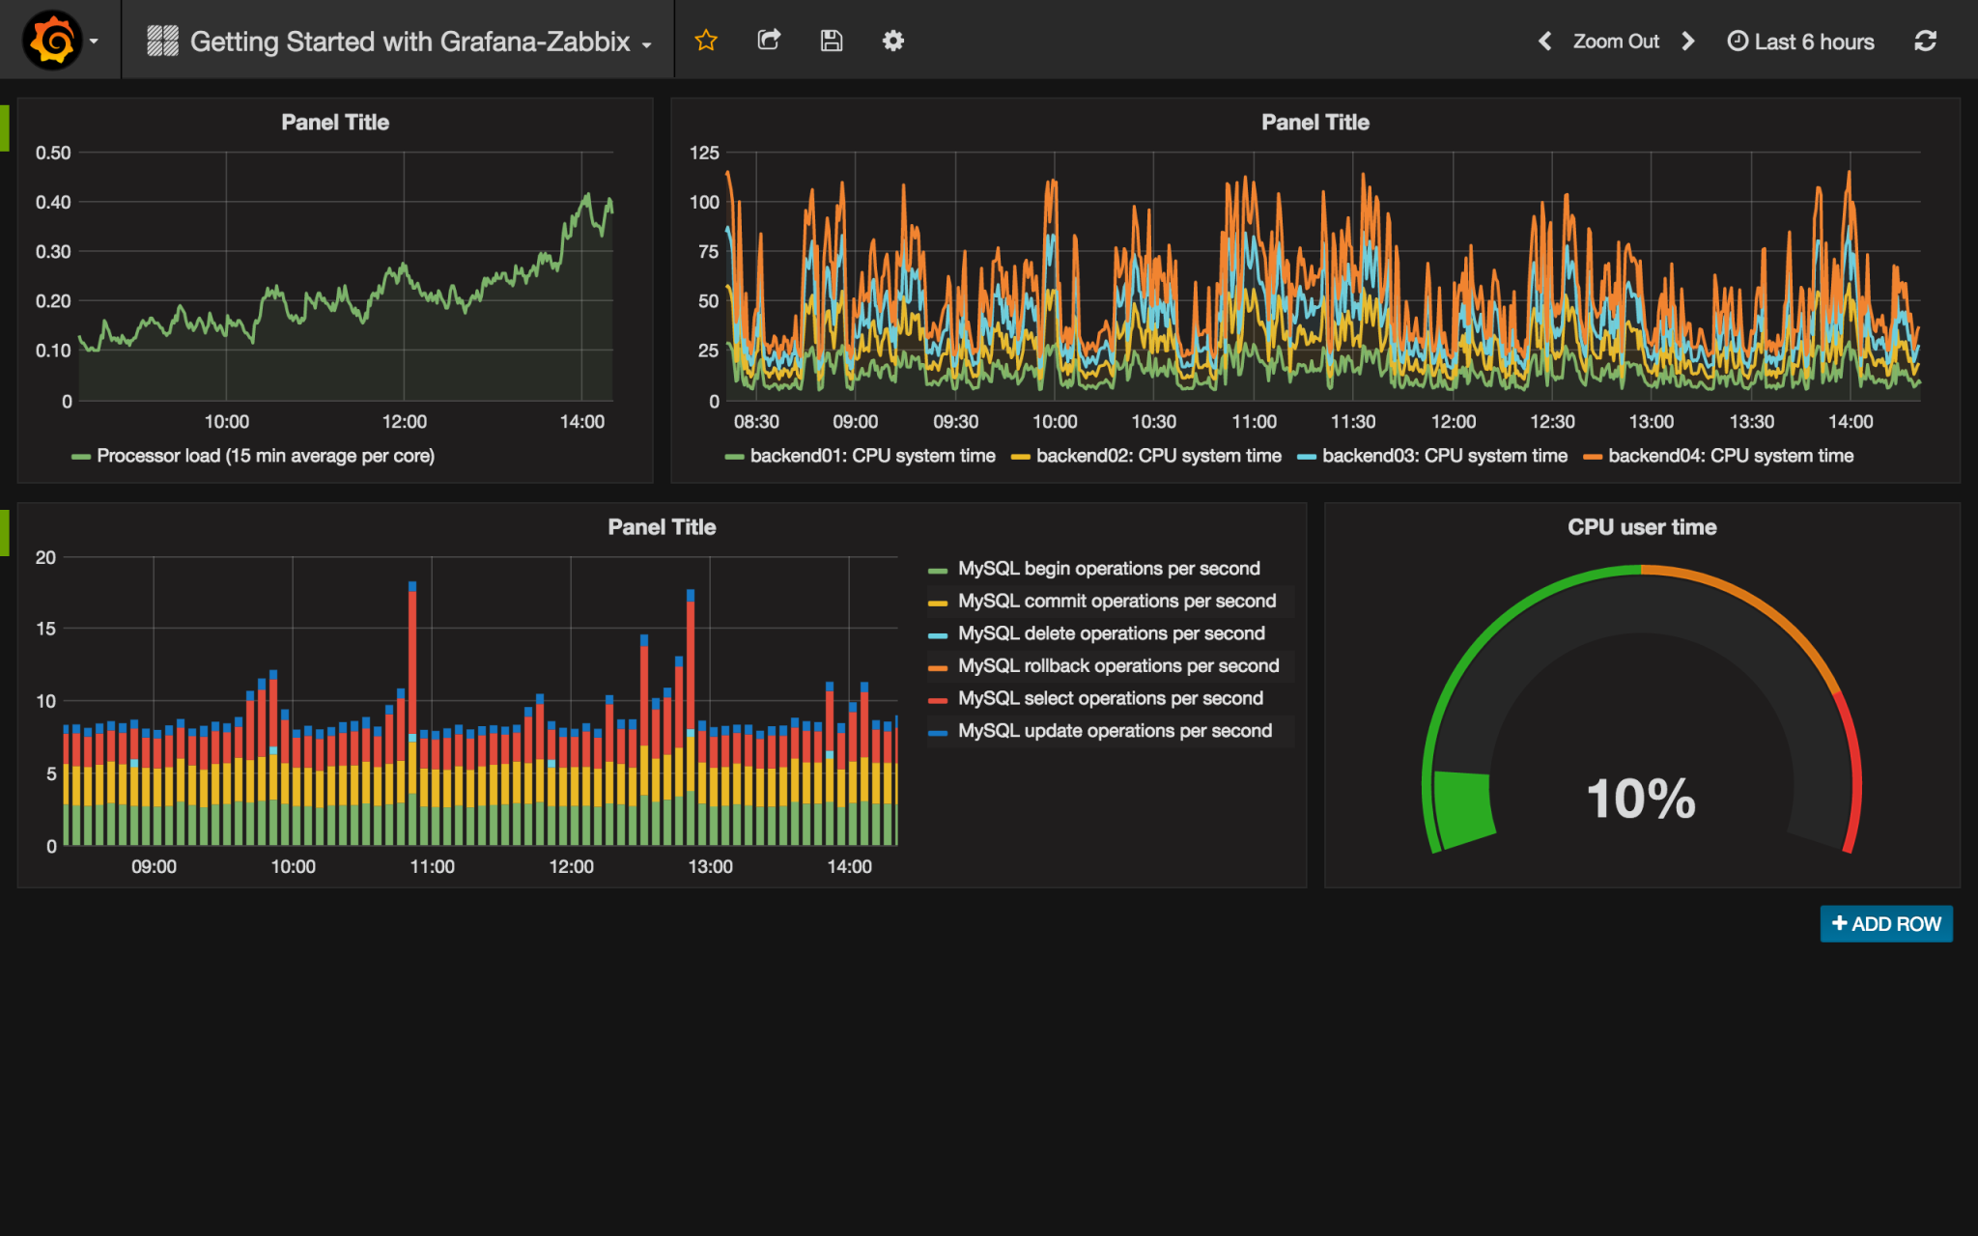
Task: Open the MySQL graph Panel Title menu
Action: click(x=661, y=526)
